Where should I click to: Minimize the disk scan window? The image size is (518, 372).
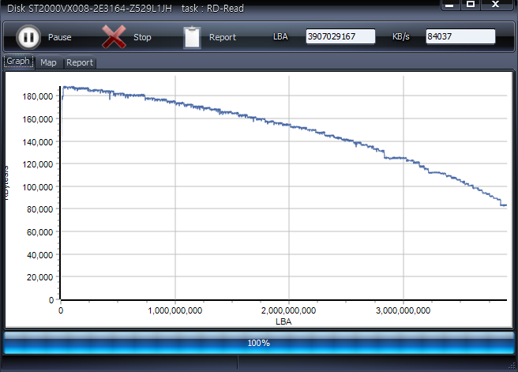(449, 5)
